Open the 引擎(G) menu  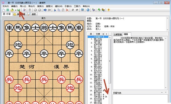pyautogui.click(x=68, y=6)
